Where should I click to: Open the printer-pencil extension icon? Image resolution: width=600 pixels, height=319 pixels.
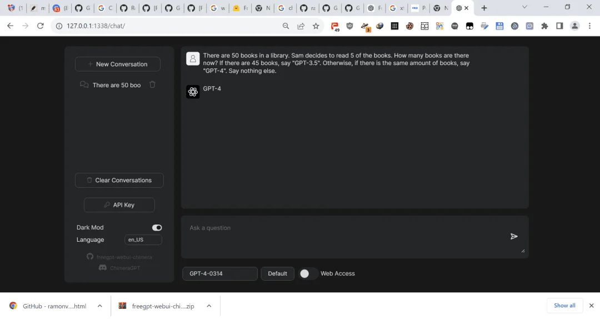[484, 26]
